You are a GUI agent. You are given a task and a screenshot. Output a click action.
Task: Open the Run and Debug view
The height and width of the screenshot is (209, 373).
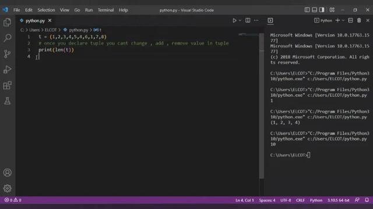pyautogui.click(x=8, y=70)
